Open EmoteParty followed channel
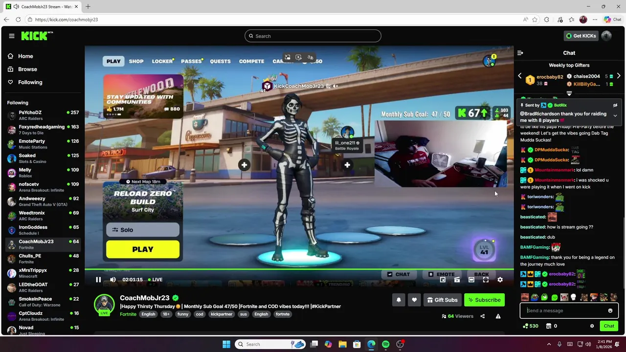The image size is (626, 352). click(43, 144)
